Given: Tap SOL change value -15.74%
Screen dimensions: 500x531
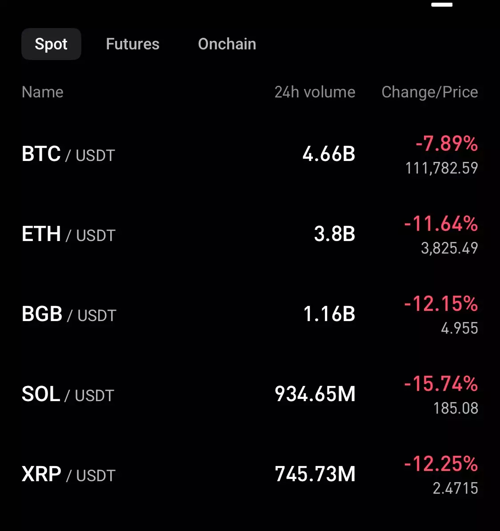Looking at the screenshot, I should (441, 384).
